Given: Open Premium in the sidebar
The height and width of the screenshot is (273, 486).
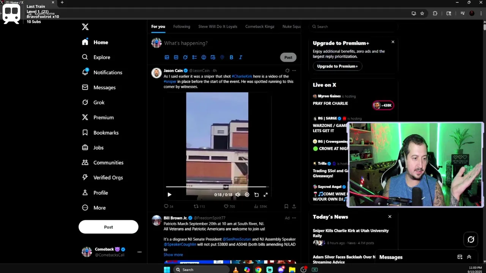Looking at the screenshot, I should click(x=98, y=118).
